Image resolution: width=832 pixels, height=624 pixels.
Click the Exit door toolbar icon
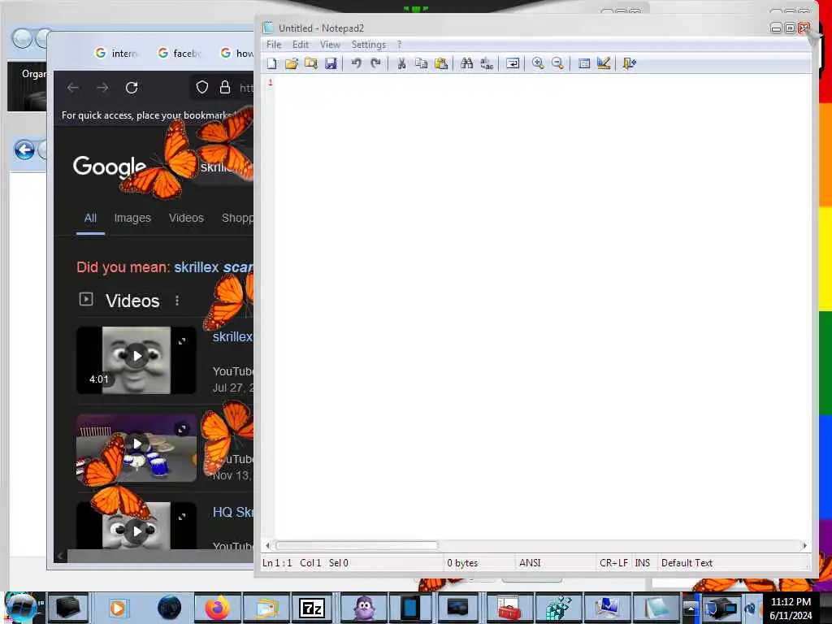630,63
